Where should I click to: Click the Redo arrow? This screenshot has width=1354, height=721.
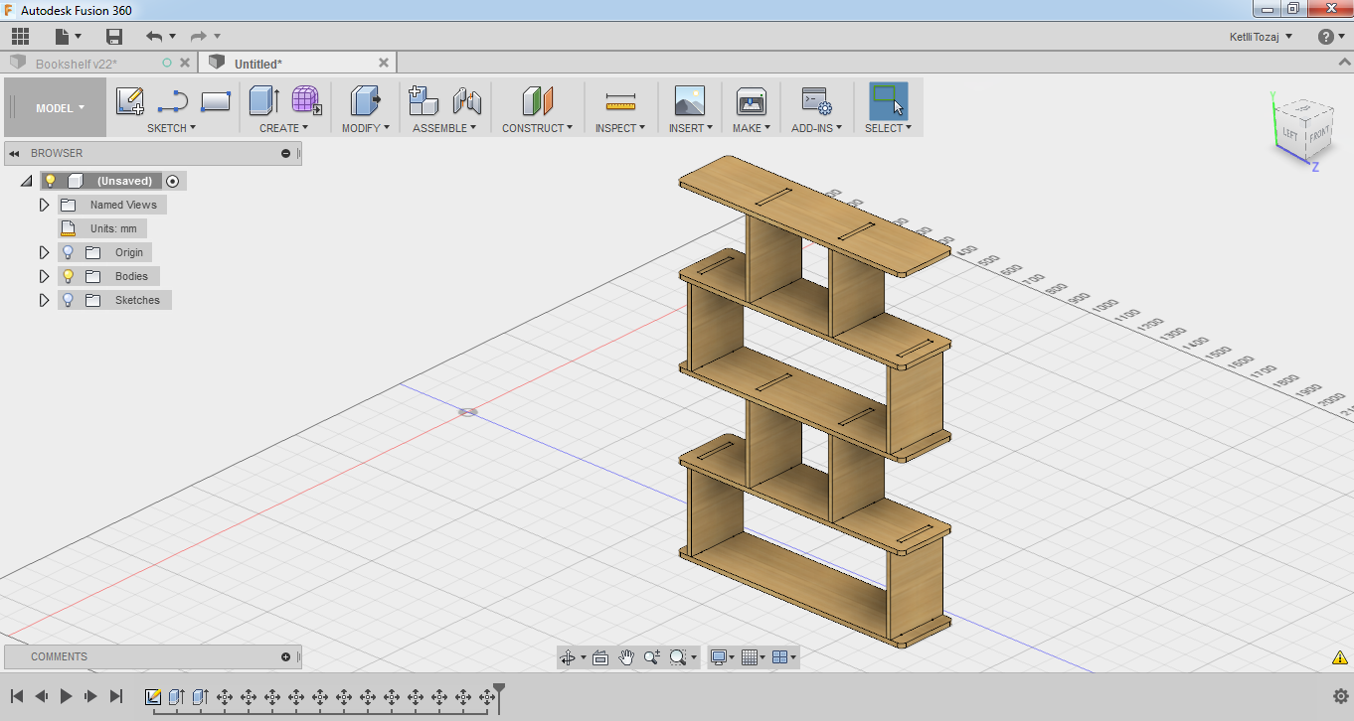click(199, 37)
